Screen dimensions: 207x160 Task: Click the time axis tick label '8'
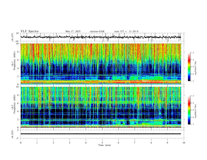(151, 143)
